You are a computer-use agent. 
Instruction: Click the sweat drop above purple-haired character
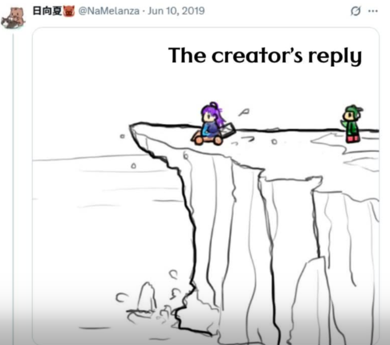pos(244,112)
